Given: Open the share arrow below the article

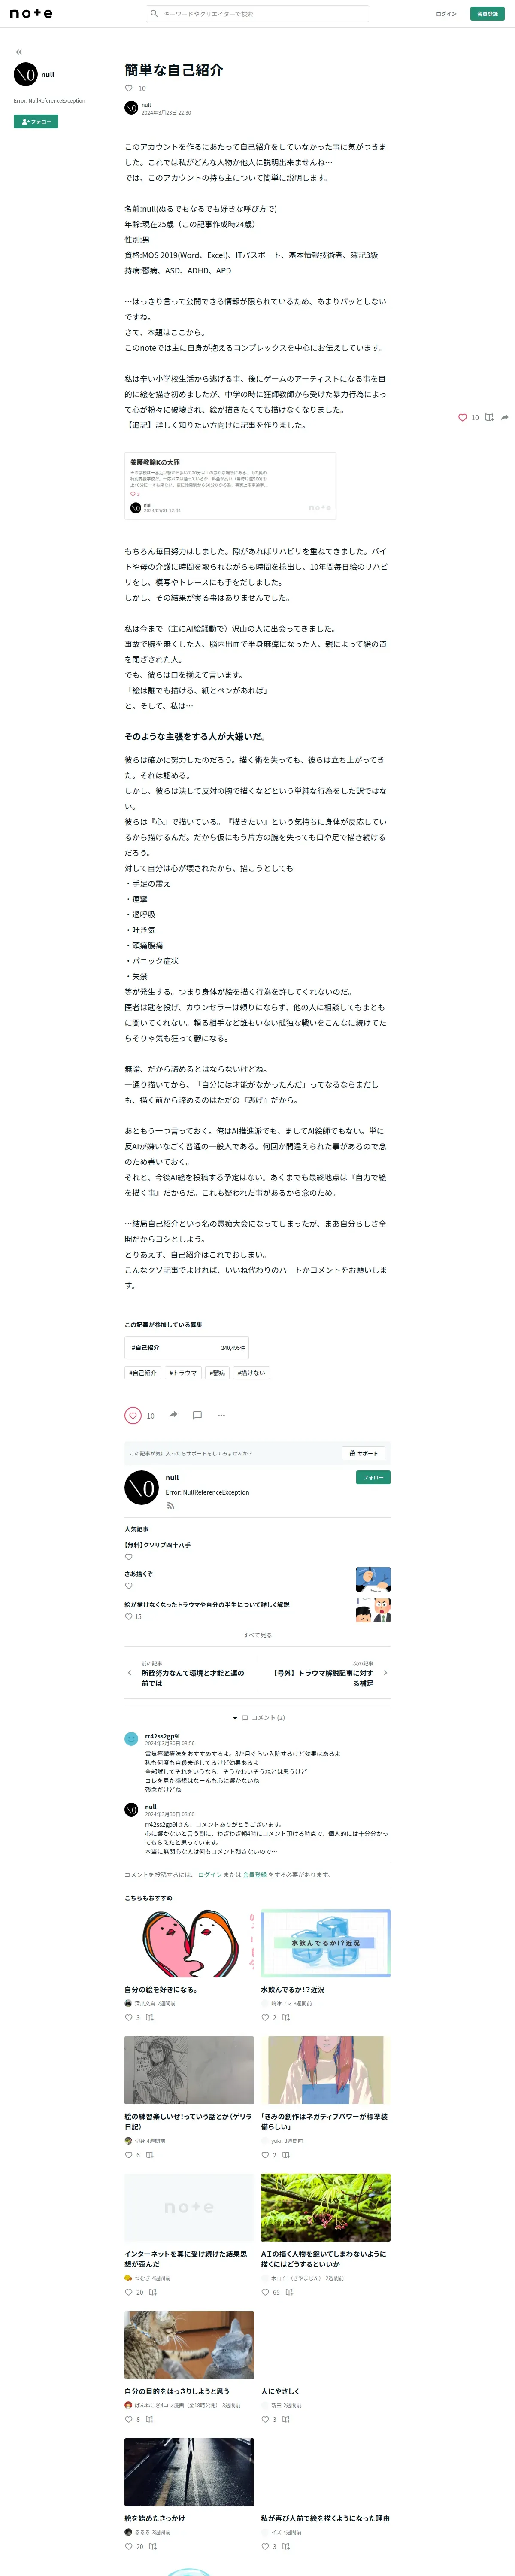Looking at the screenshot, I should (x=173, y=1415).
